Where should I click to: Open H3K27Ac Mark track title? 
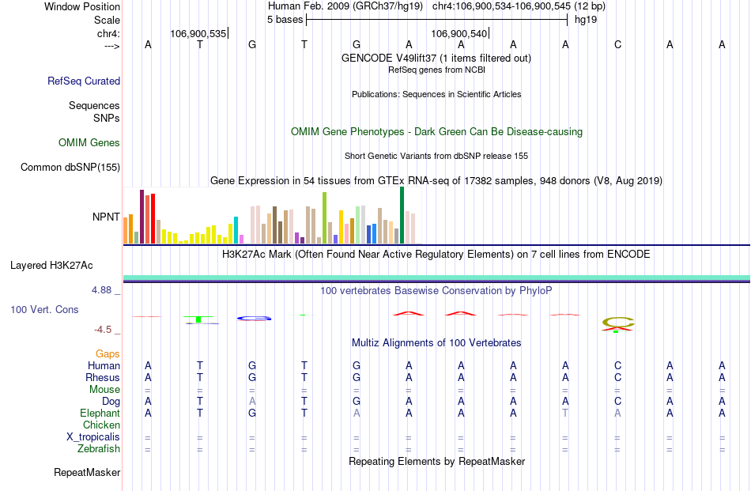point(436,254)
